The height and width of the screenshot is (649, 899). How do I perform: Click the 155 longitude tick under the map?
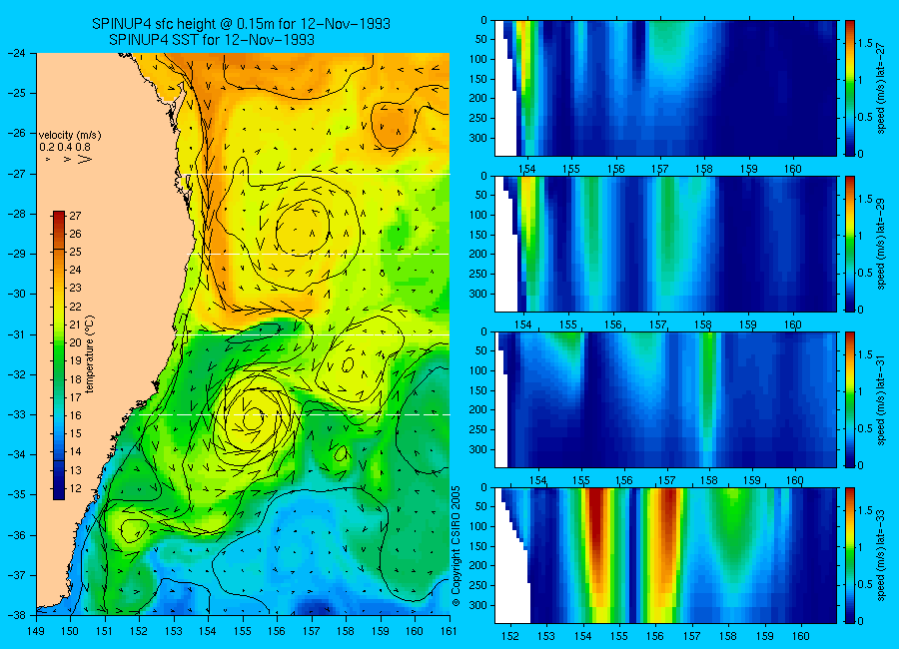point(243,631)
